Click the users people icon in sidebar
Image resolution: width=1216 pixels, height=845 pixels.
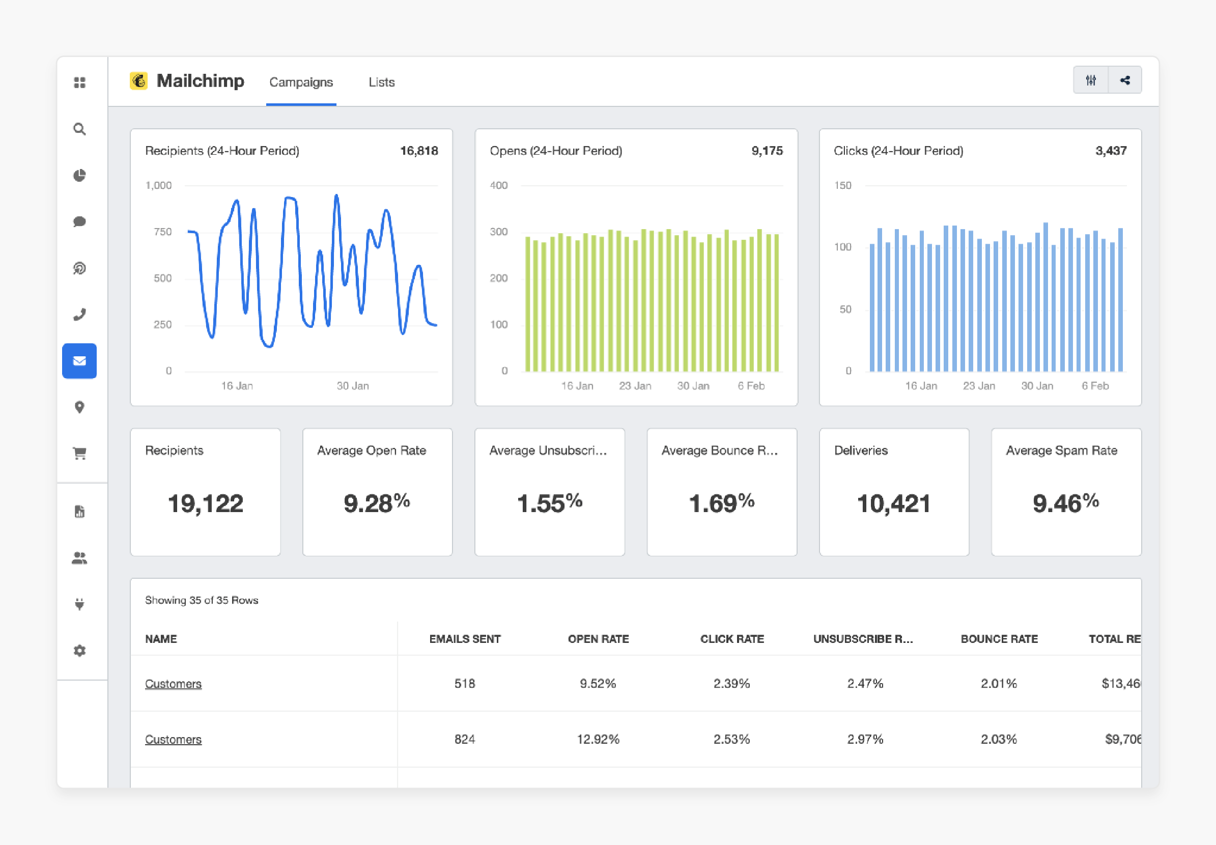pos(79,557)
